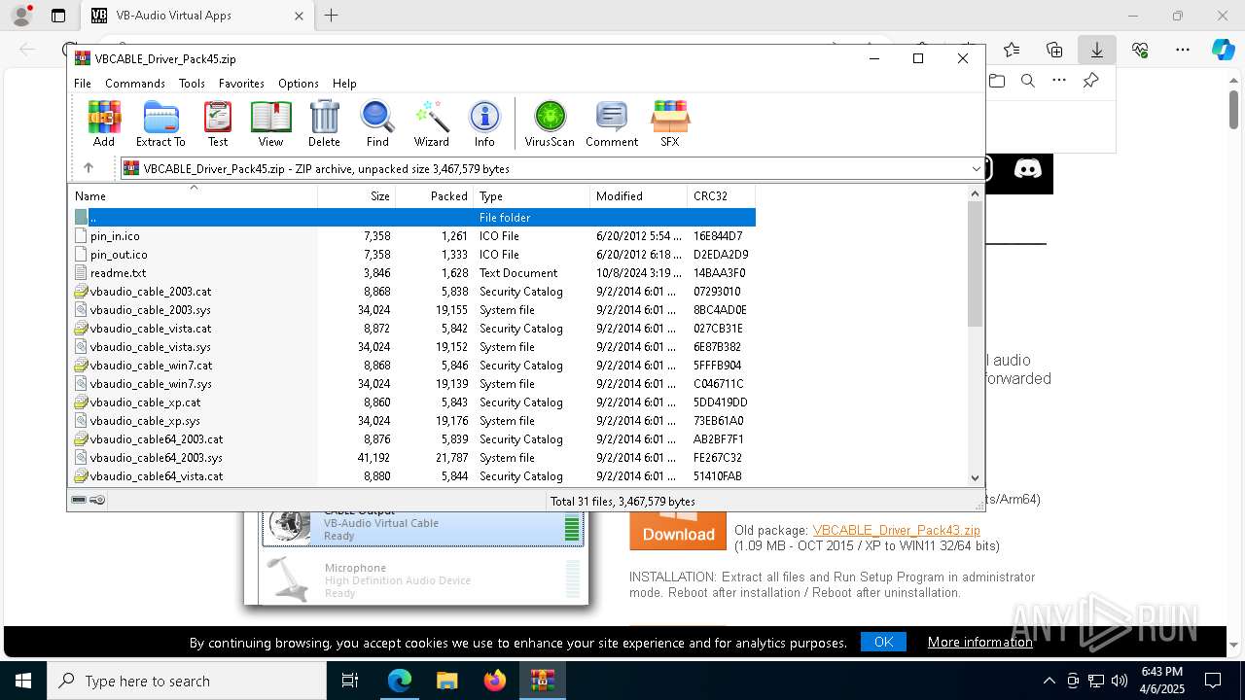Click the Add toolbar icon in WinRAR
Viewport: 1245px width, 700px height.
pos(104,123)
